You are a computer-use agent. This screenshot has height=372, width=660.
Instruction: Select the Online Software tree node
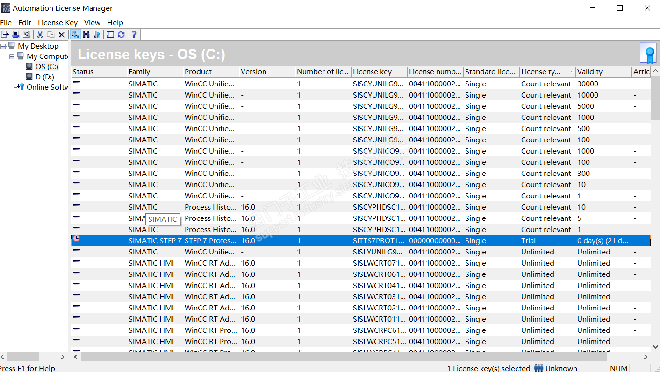click(x=47, y=87)
